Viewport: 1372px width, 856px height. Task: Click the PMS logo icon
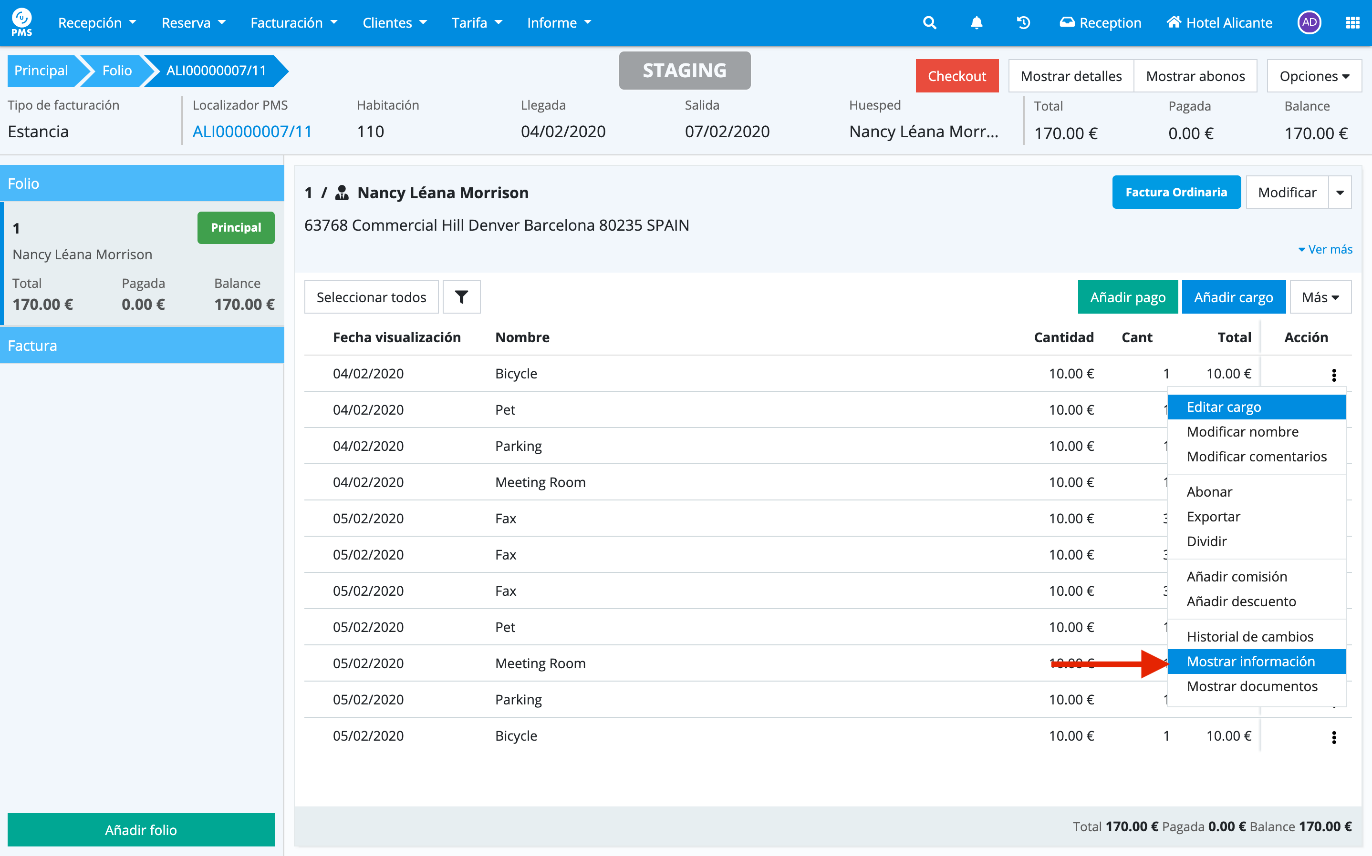[21, 21]
